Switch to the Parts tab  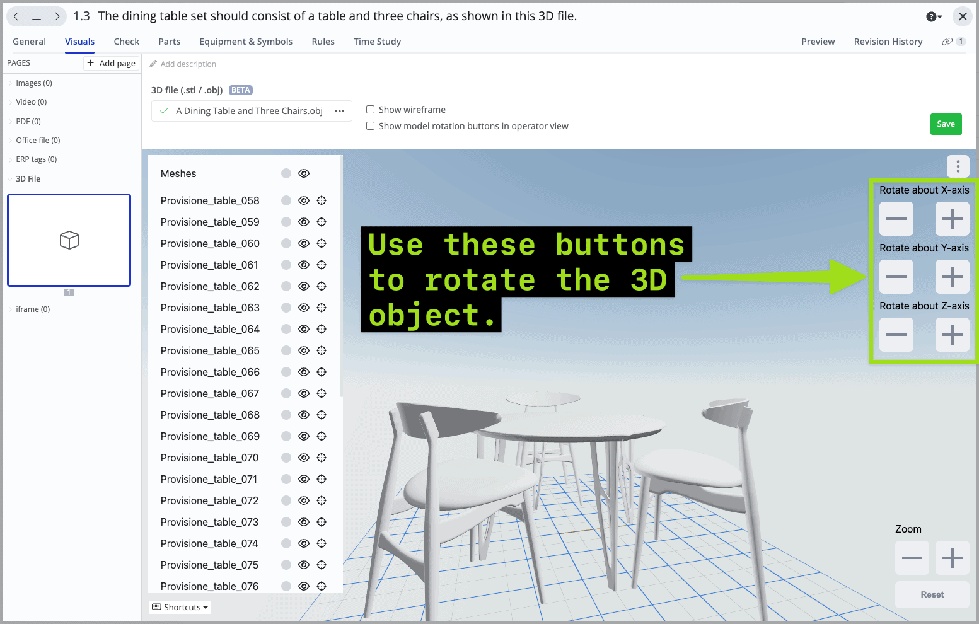tap(169, 41)
